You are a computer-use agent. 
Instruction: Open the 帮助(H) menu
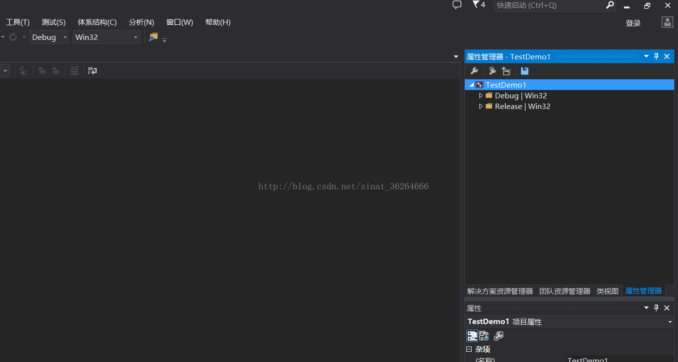point(218,22)
